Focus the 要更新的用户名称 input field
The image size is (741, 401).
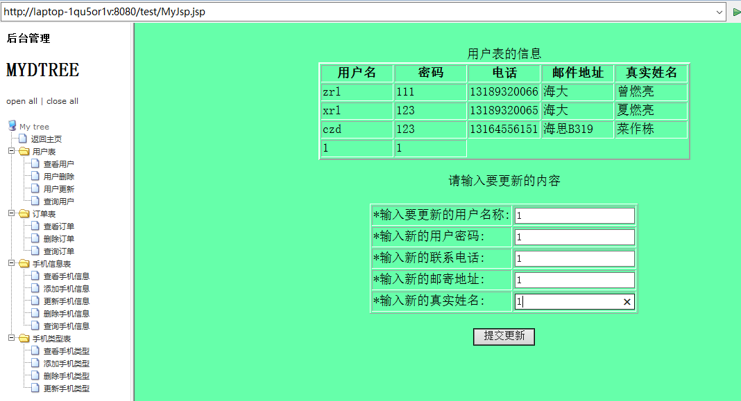[574, 215]
